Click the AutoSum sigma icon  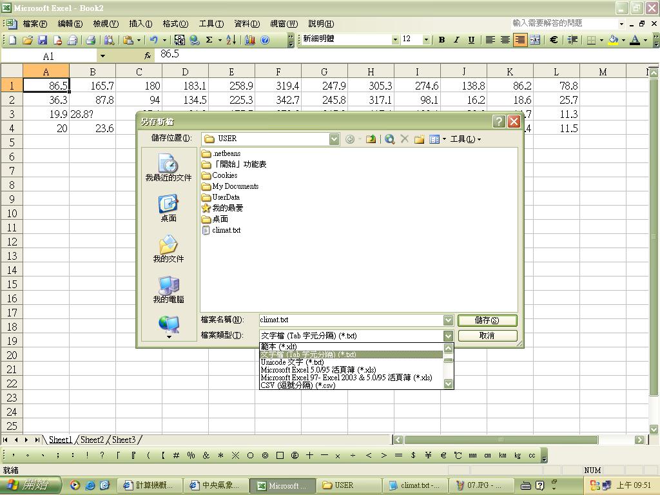point(209,40)
